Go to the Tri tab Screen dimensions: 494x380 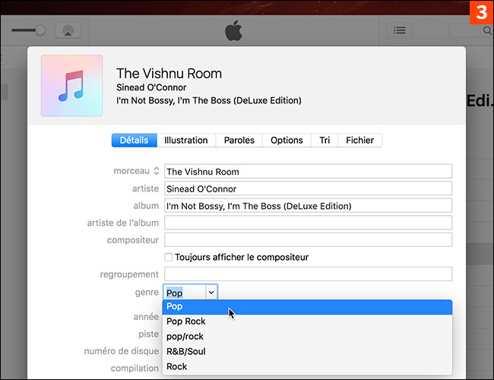tap(325, 141)
